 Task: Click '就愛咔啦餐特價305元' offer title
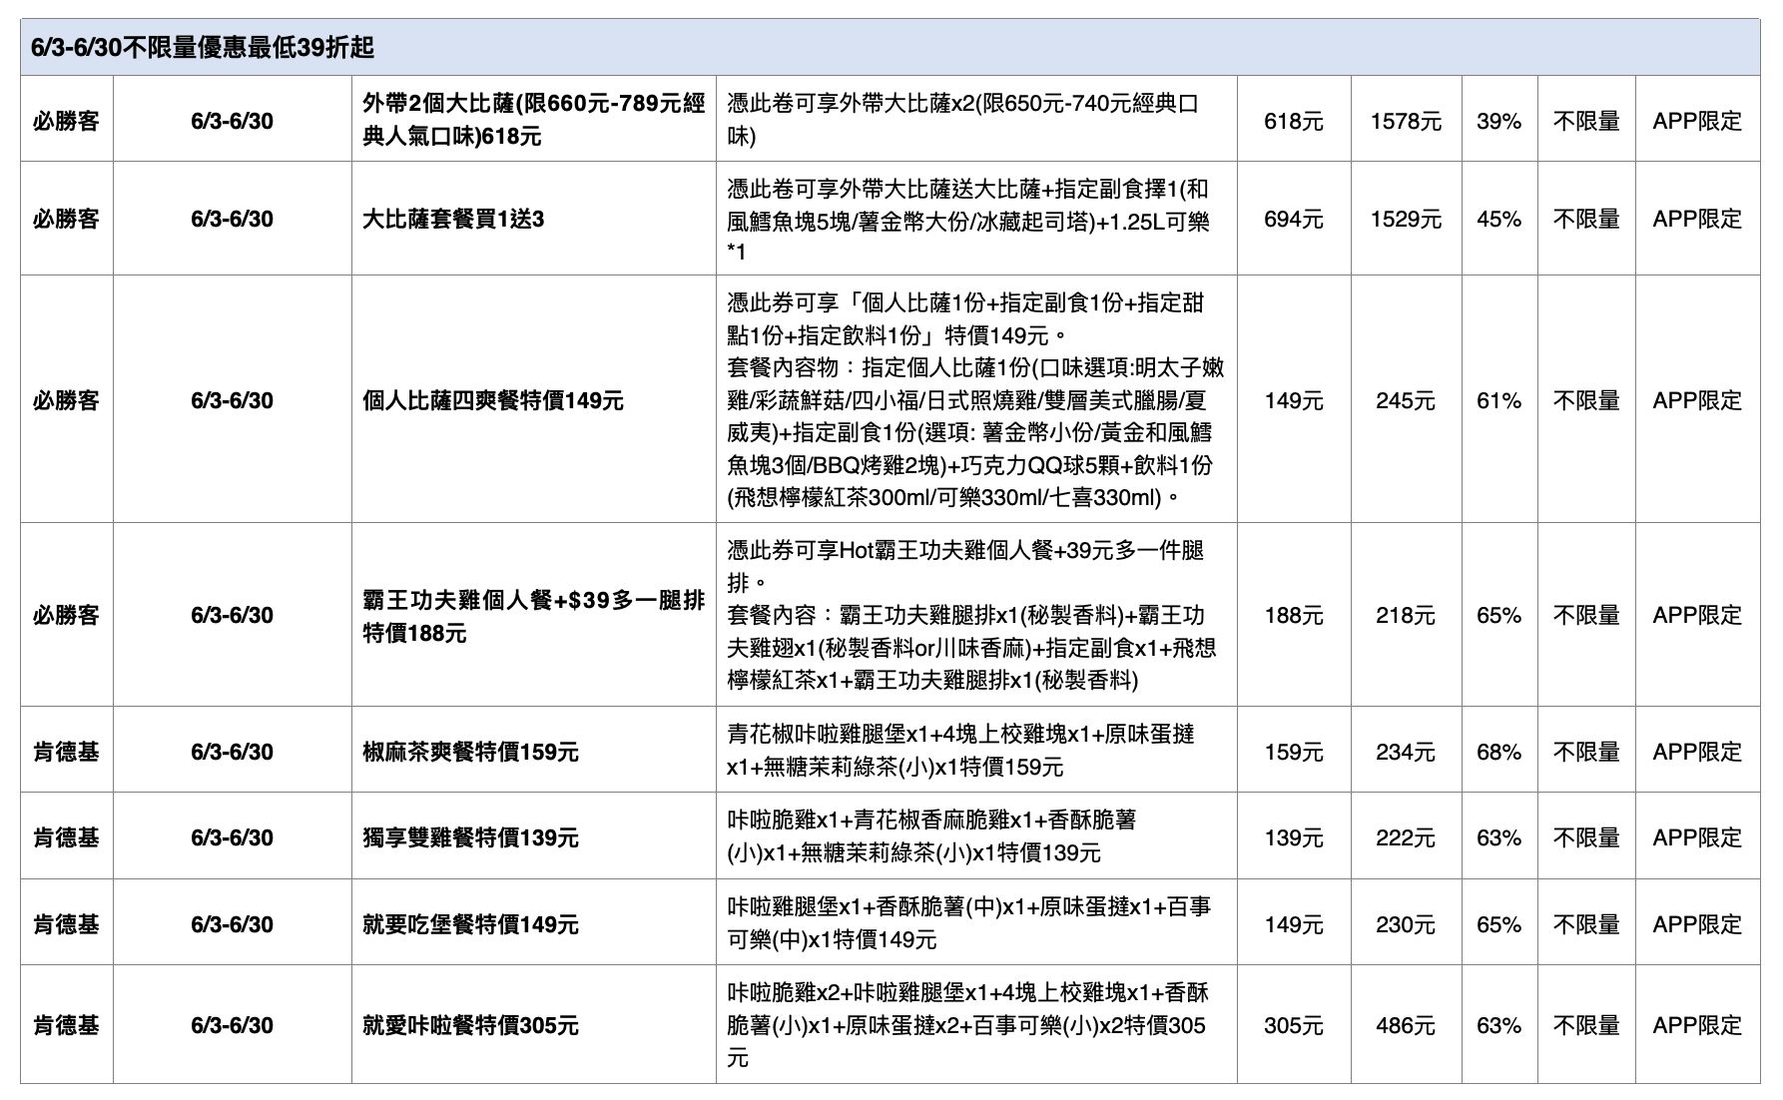(x=470, y=1025)
